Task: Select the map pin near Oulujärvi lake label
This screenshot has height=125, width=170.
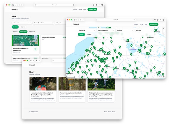Action: [131, 45]
